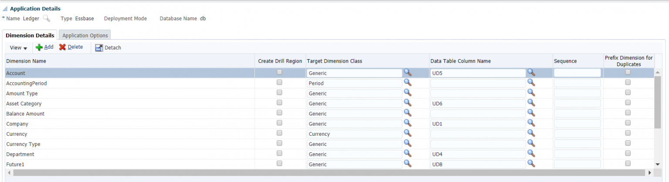Click the Detach table icon
Screen dimensions: 669x182
tap(99, 47)
